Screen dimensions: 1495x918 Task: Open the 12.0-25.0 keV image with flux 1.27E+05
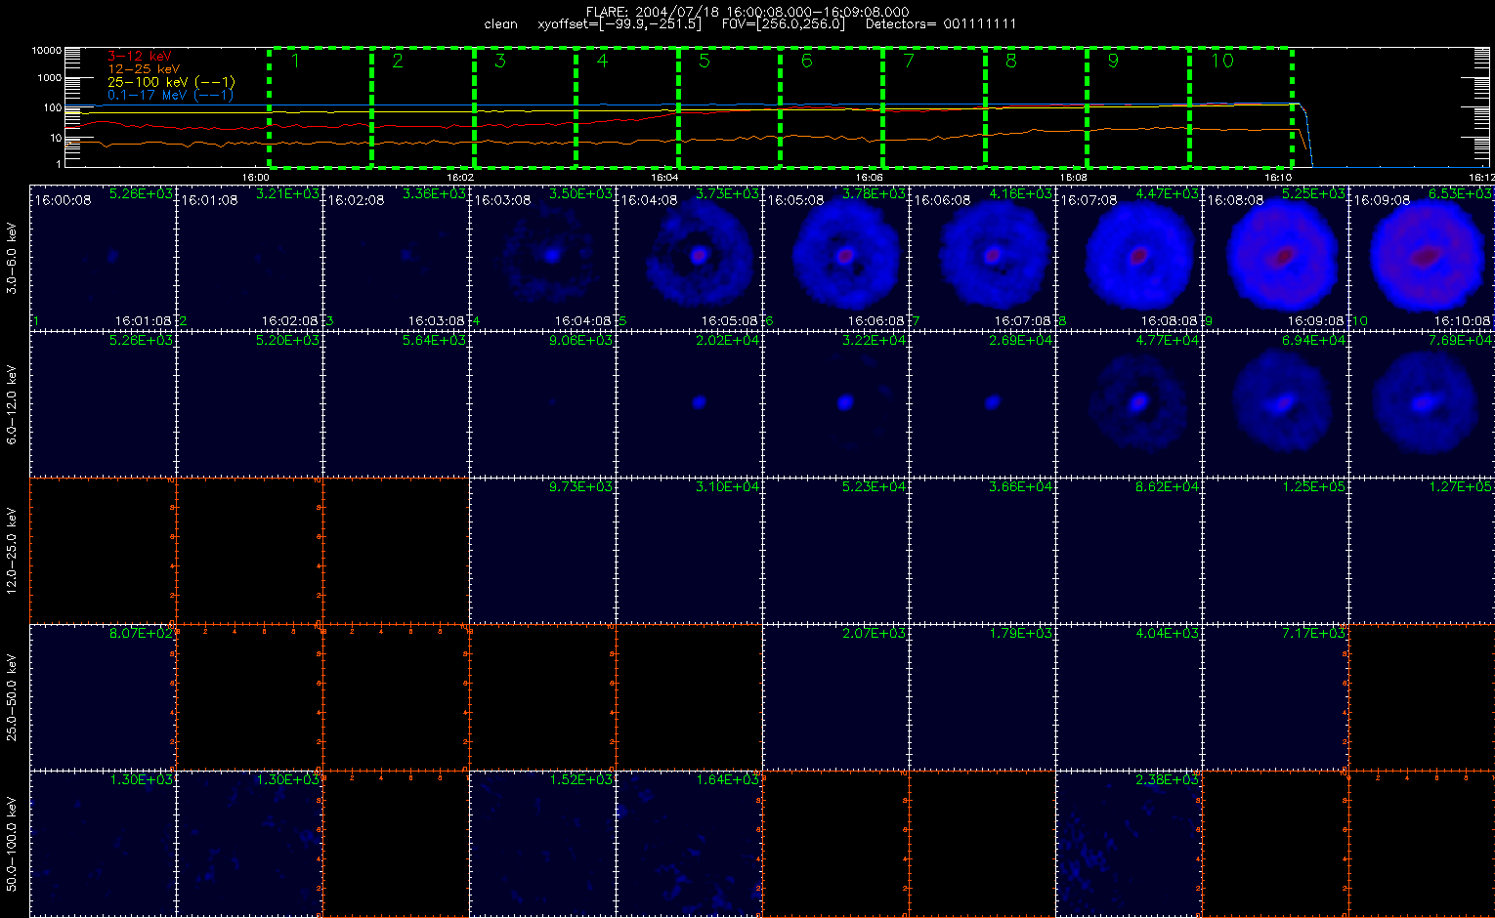coord(1422,550)
